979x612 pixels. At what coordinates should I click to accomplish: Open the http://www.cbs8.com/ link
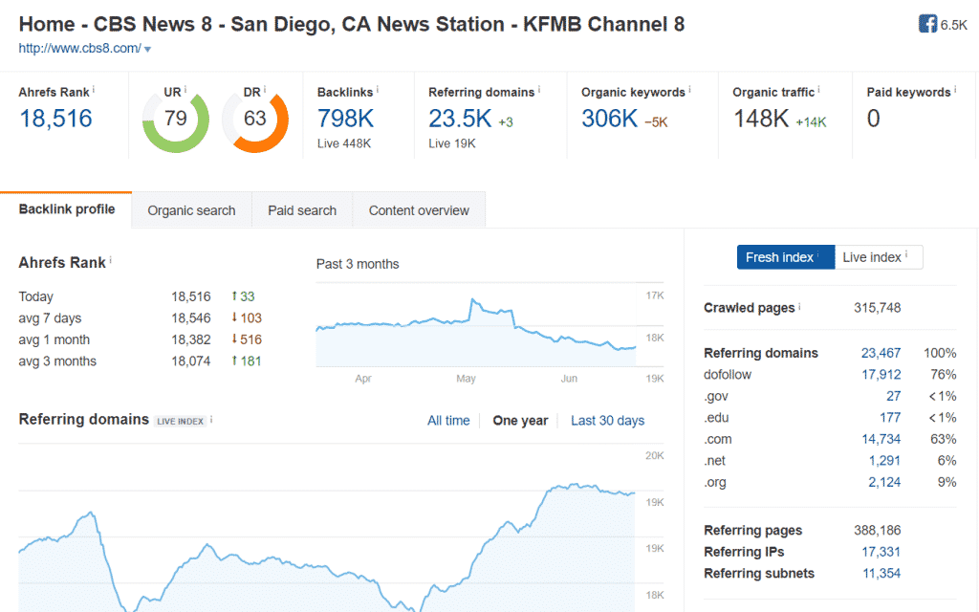coord(80,48)
